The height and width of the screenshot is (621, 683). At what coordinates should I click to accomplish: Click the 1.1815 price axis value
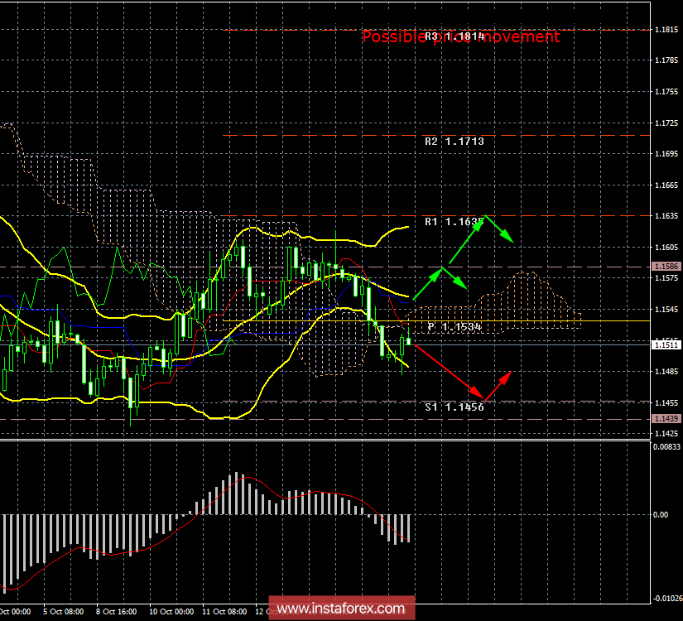click(666, 30)
